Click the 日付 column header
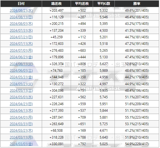Screen dimensions: 160x148 coord(21,4)
